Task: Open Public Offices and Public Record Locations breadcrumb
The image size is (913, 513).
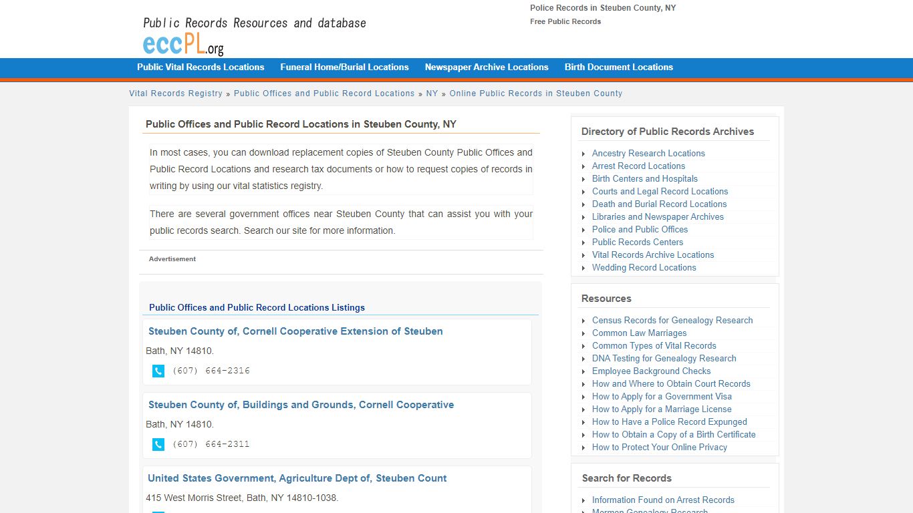Action: coord(324,94)
